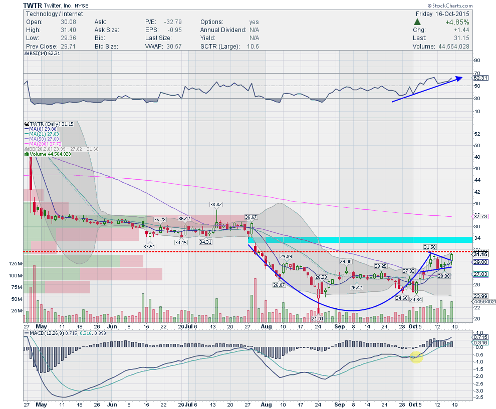Click the 23.99 lower band tag on right axis
This screenshot has width=496, height=409.
(480, 296)
